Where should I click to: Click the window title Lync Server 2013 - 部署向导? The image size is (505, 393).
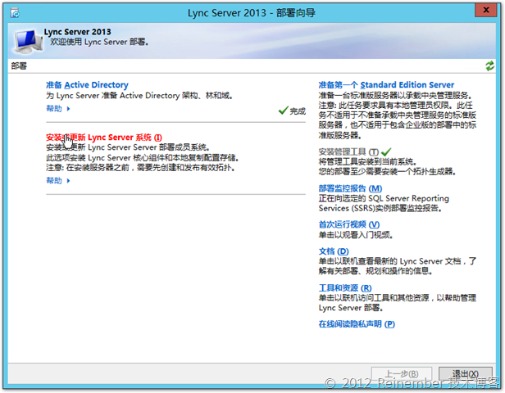252,13
